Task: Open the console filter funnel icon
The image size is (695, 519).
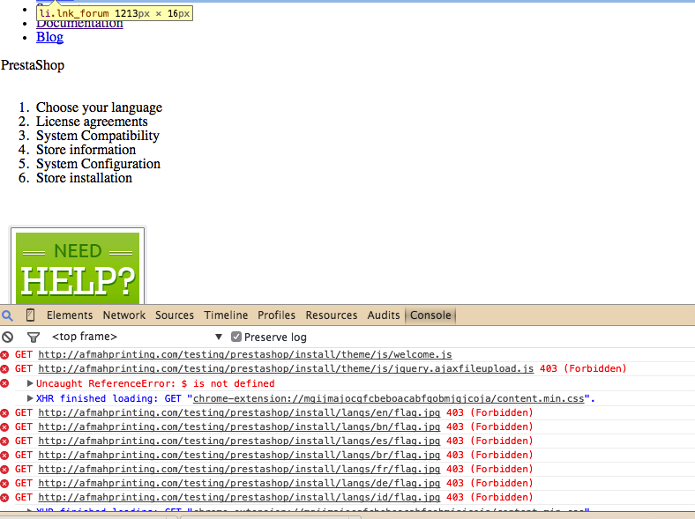Action: (34, 337)
